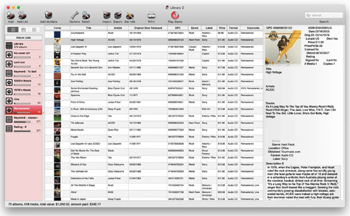This screenshot has height=216, width=350.
Task: Open Rating : 0 list
Action: click(x=23, y=128)
